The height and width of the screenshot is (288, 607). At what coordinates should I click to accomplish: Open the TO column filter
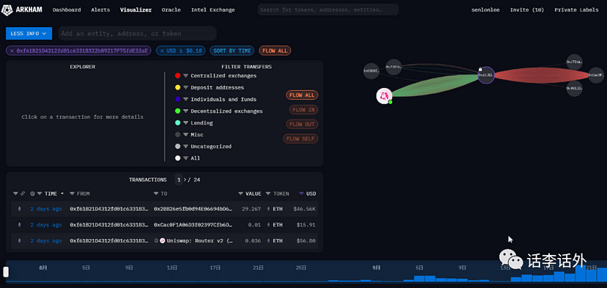(156, 193)
